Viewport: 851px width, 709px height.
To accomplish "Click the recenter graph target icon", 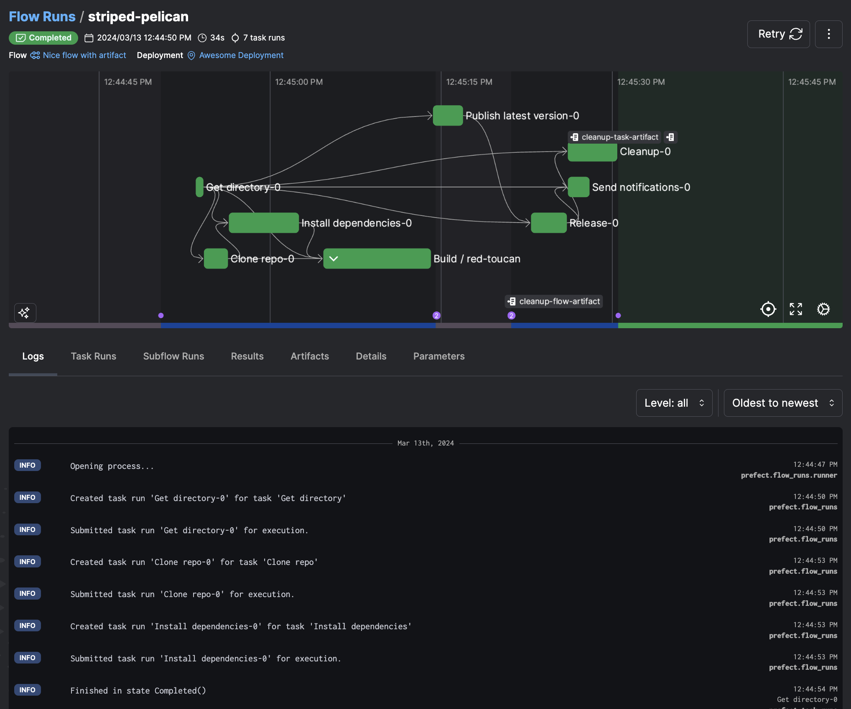I will pyautogui.click(x=768, y=309).
